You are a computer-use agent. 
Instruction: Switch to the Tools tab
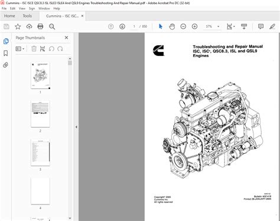tap(27, 16)
